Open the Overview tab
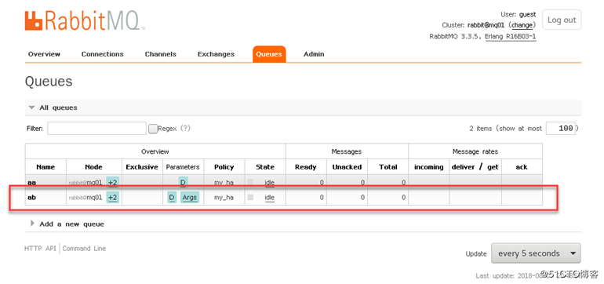Viewport: 604px width, 284px height. pyautogui.click(x=44, y=54)
